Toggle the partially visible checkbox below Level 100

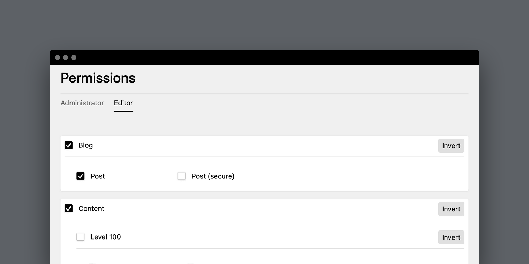(92, 263)
